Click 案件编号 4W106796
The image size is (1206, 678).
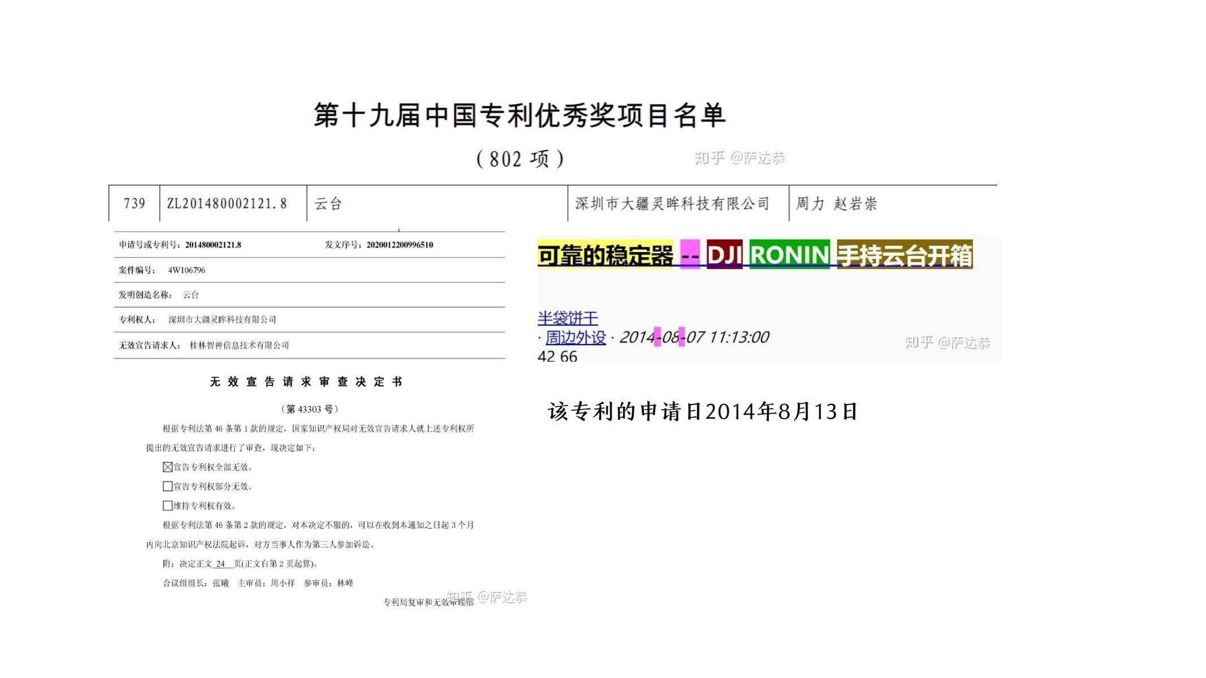click(162, 270)
